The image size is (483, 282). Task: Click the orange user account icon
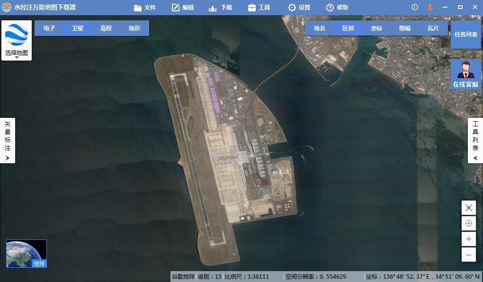tap(430, 7)
